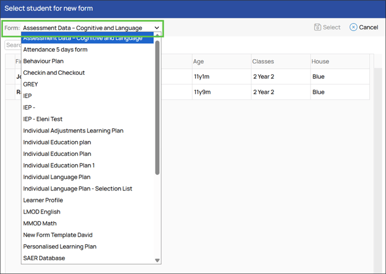
Task: Sort by the Age column header
Action: click(199, 62)
